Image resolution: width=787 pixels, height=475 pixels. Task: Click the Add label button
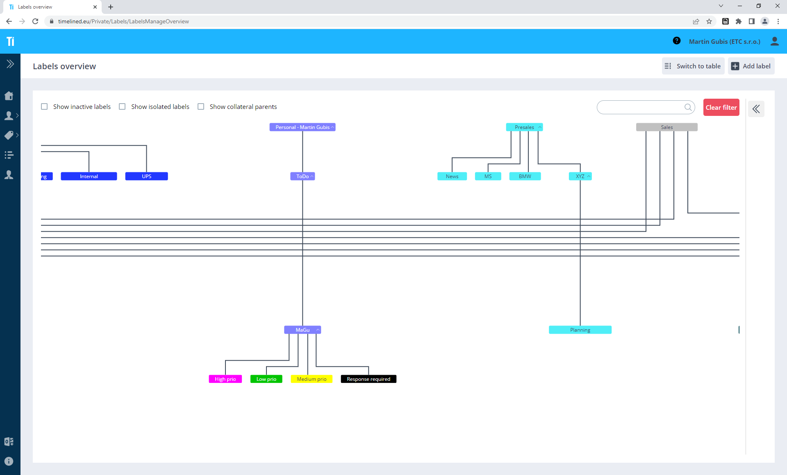pyautogui.click(x=751, y=66)
